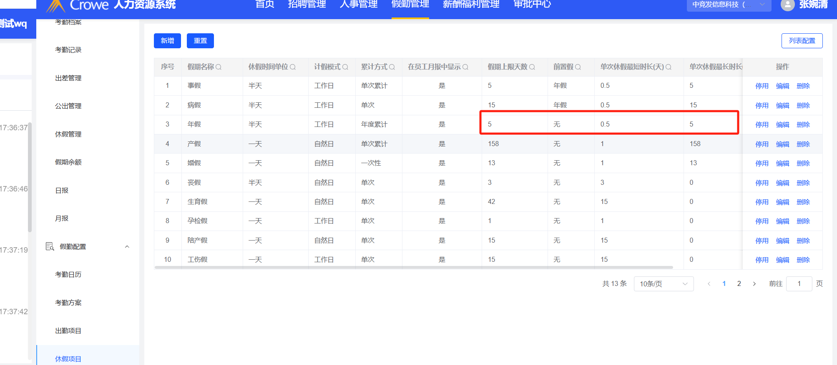
Task: Click search icon next to 前置假 header
Action: pos(578,67)
